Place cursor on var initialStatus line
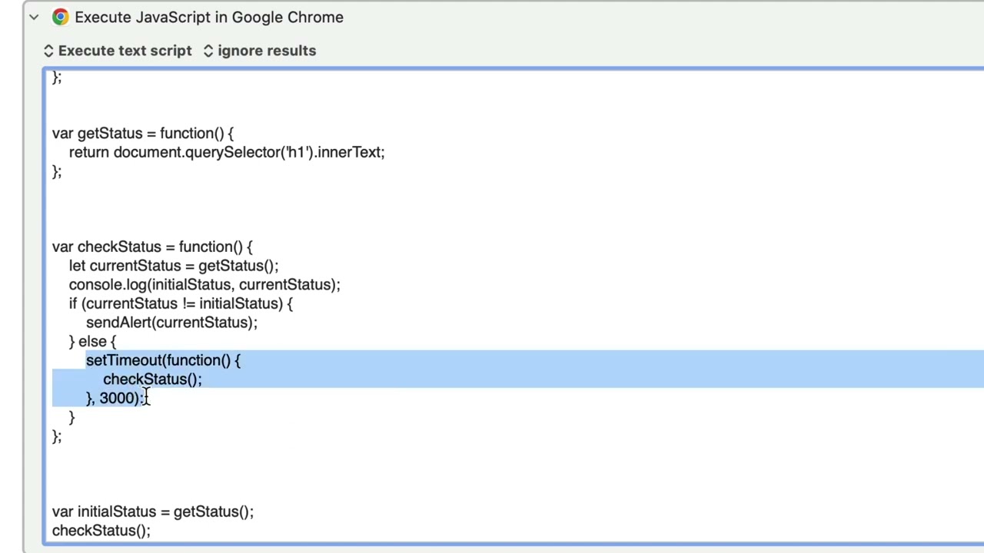The image size is (984, 553). (152, 512)
